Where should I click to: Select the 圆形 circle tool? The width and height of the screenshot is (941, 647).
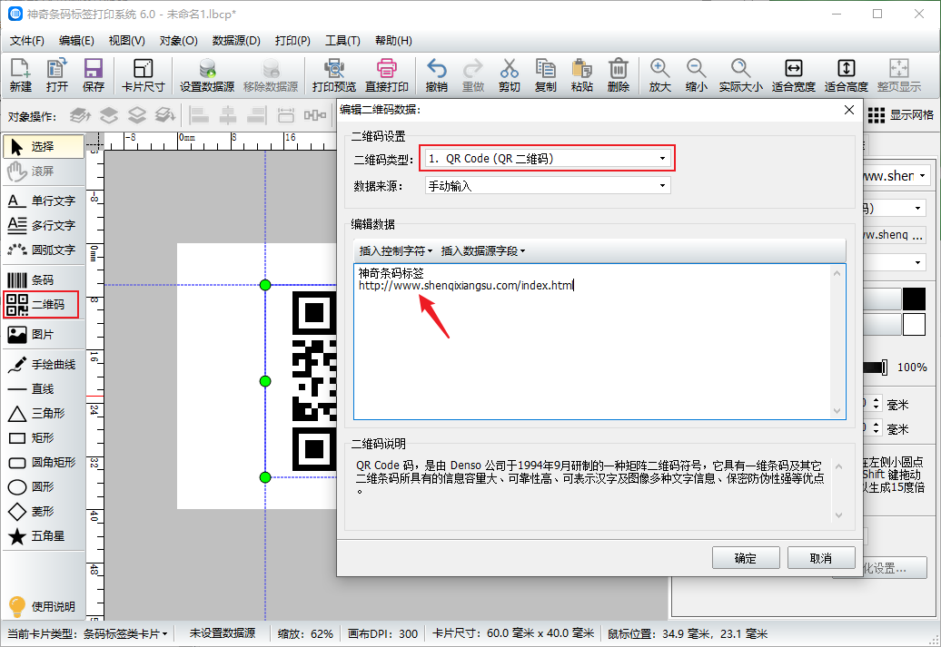click(42, 487)
